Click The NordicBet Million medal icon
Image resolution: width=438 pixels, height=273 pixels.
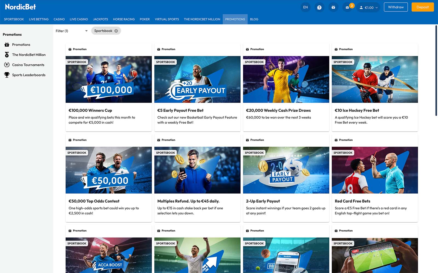[7, 55]
